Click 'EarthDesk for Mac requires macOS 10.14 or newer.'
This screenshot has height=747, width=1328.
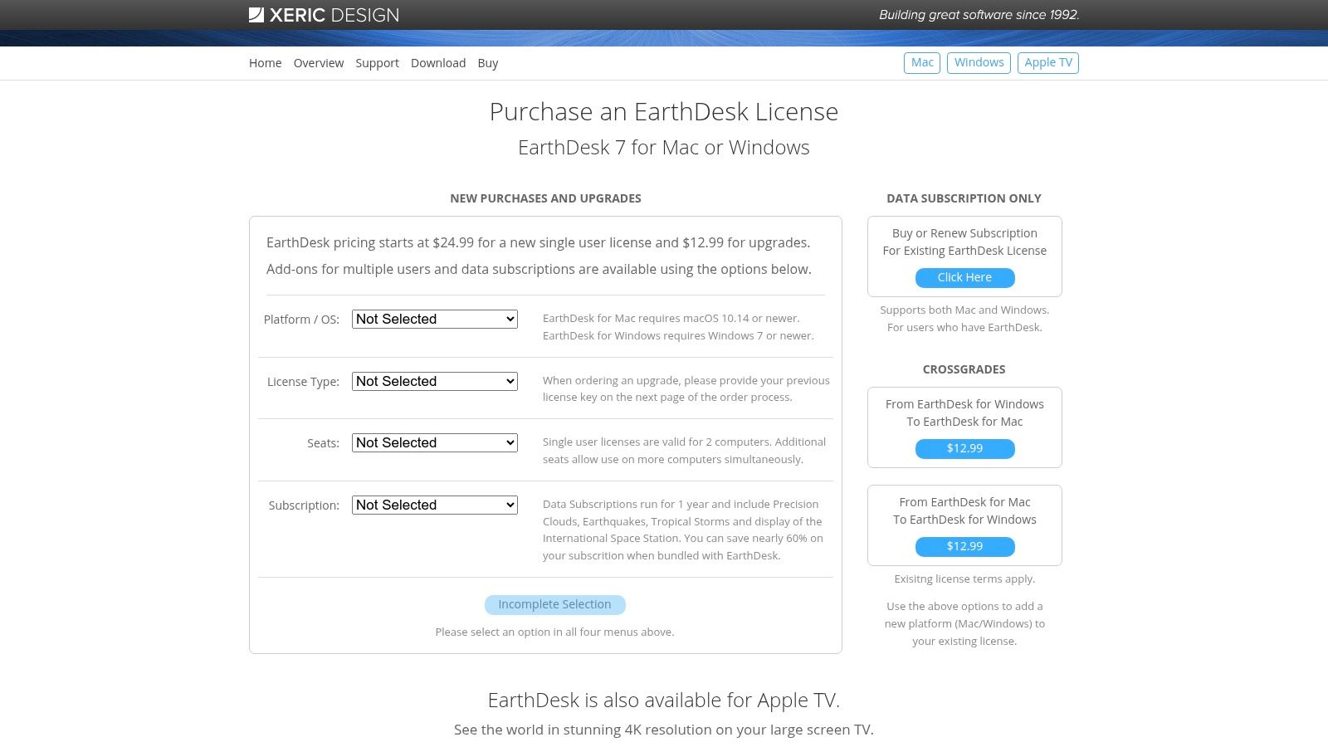671,319
